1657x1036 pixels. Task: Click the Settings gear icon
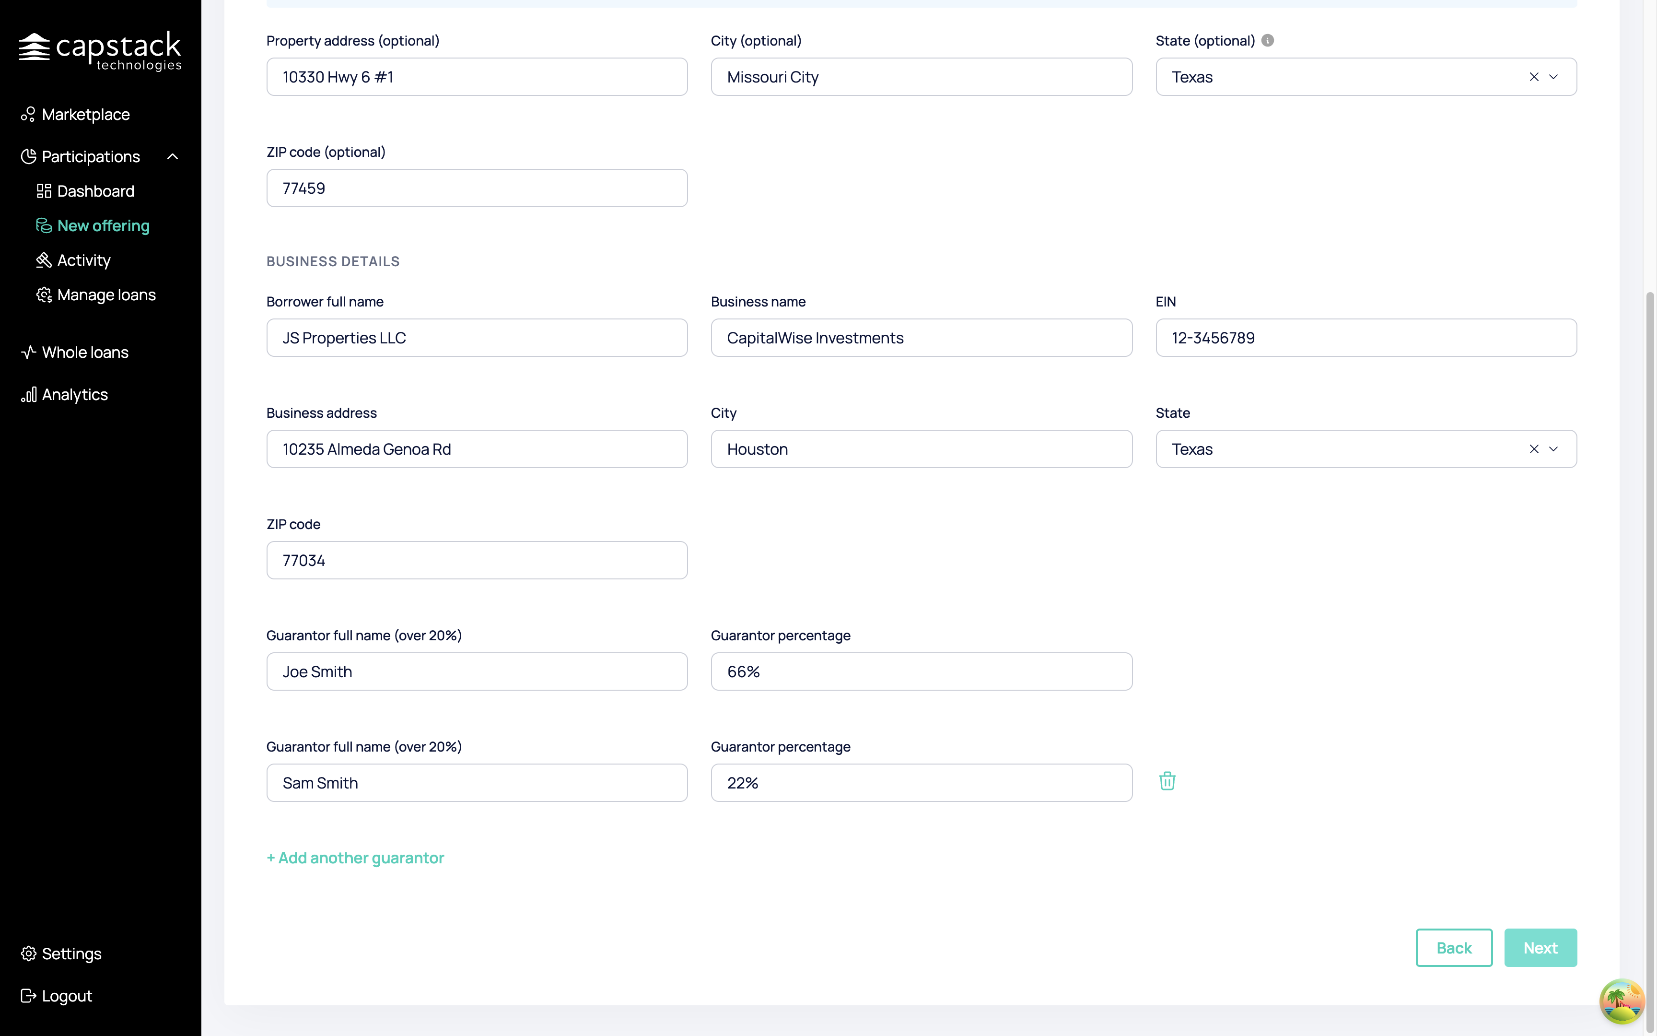(x=28, y=954)
